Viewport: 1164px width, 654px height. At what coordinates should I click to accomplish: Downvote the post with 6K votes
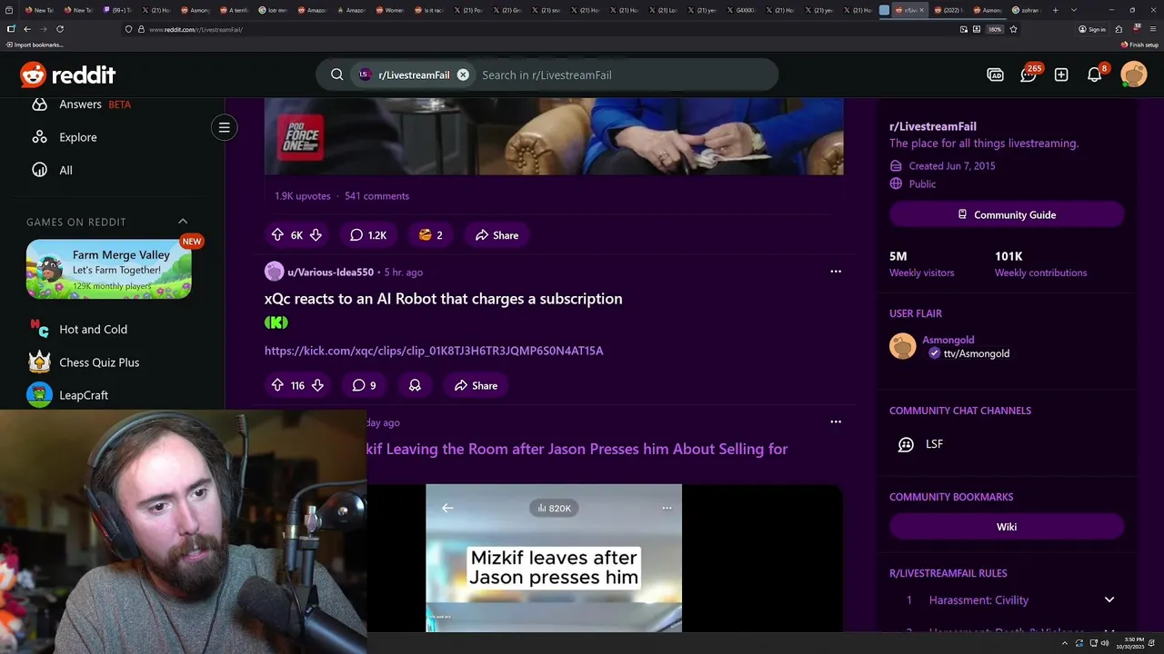pyautogui.click(x=316, y=234)
